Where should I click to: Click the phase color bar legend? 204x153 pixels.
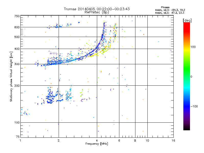(x=187, y=76)
